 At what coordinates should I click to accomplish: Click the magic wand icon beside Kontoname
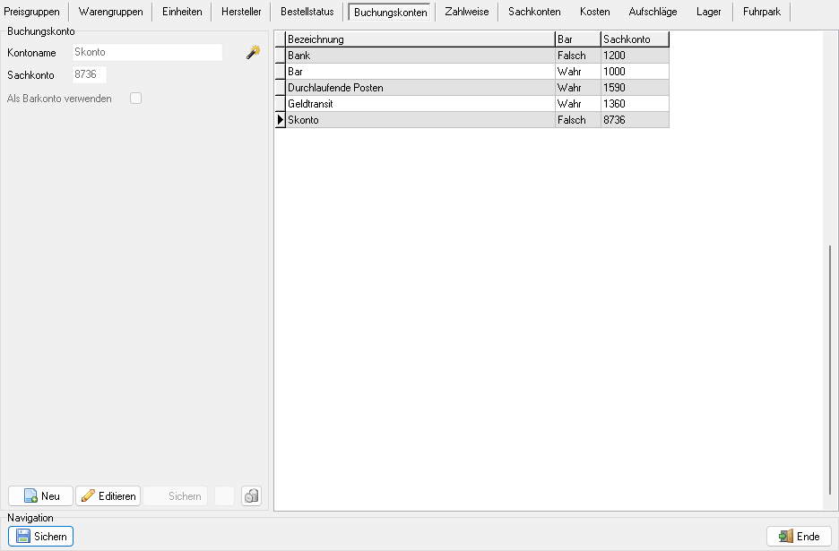click(253, 53)
